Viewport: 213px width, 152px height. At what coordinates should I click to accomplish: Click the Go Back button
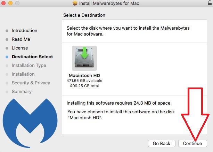tap(162, 143)
